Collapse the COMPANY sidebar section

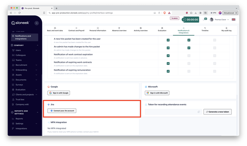click(37, 45)
